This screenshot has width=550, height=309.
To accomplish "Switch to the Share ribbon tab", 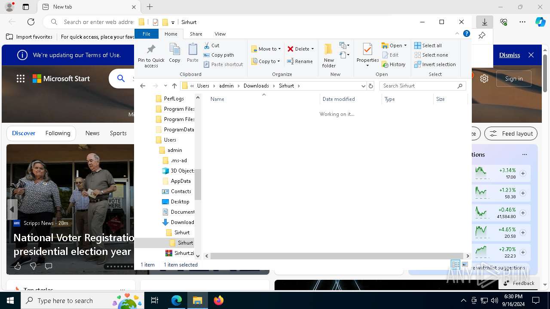I will pos(196,34).
